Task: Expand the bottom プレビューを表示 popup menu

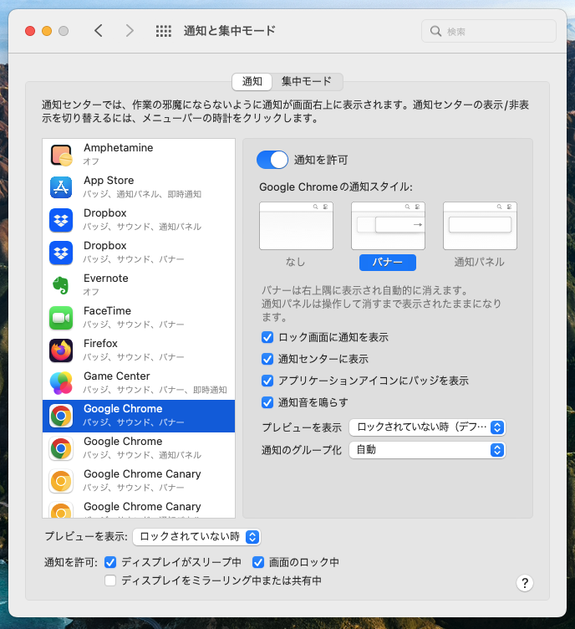Action: [x=197, y=537]
